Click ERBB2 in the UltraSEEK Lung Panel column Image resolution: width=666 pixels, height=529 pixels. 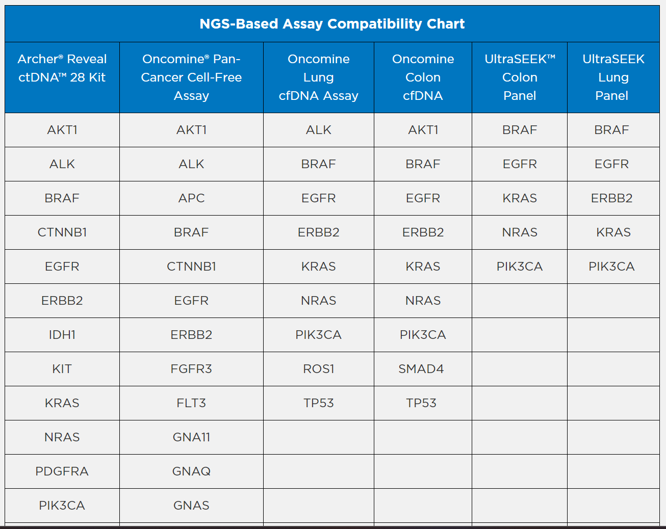coord(611,198)
